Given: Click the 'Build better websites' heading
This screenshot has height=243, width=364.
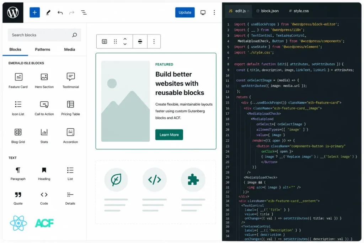Looking at the screenshot, I should [x=180, y=83].
